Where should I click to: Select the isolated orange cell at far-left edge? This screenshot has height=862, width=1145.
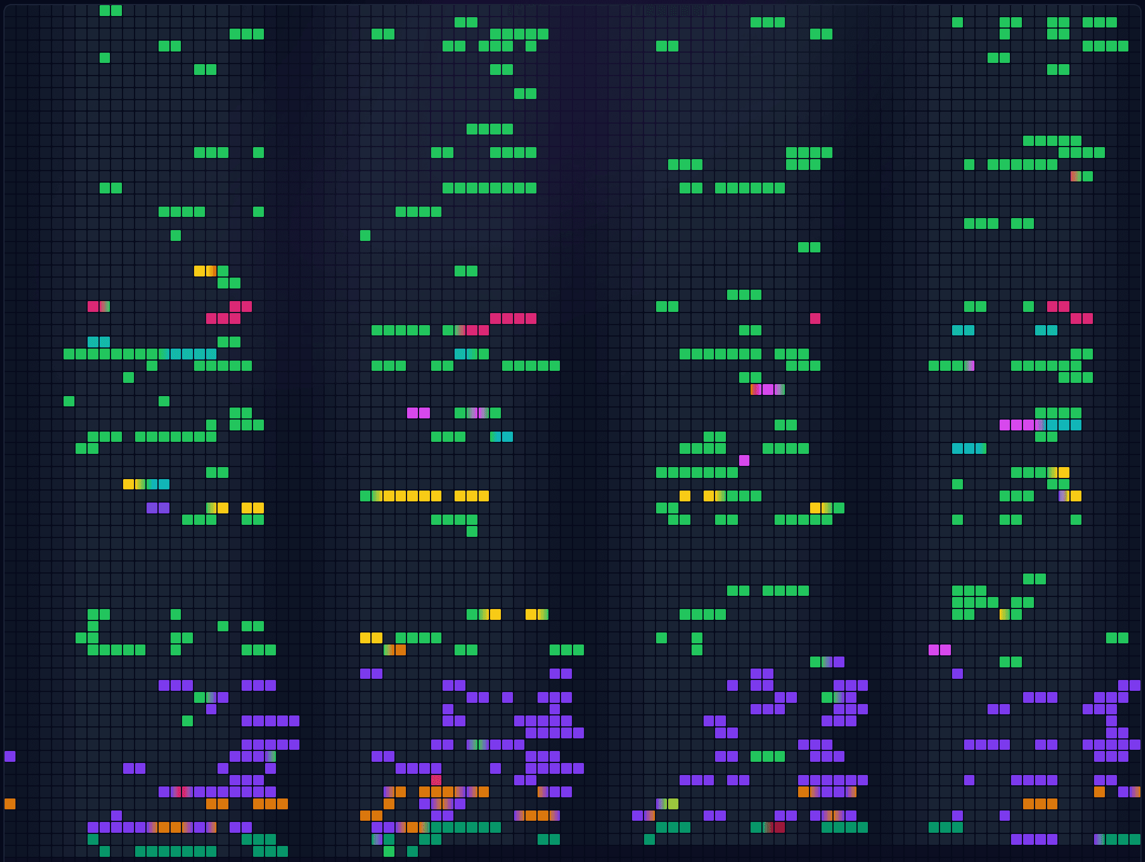click(x=10, y=804)
